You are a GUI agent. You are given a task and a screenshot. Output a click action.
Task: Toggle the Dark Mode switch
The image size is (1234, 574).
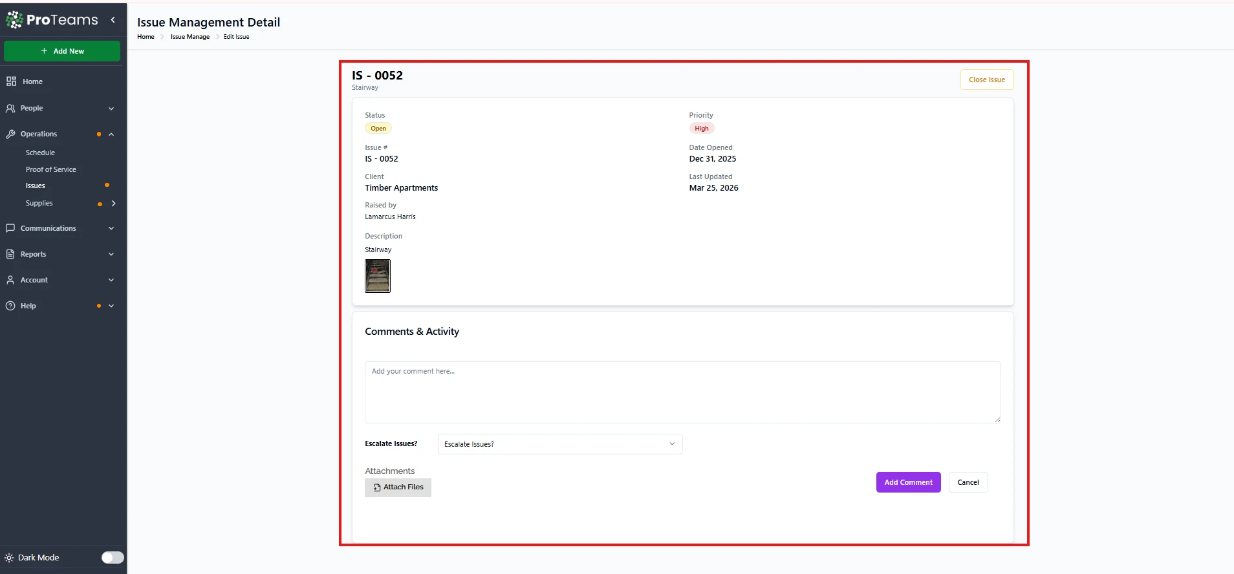pyautogui.click(x=113, y=557)
